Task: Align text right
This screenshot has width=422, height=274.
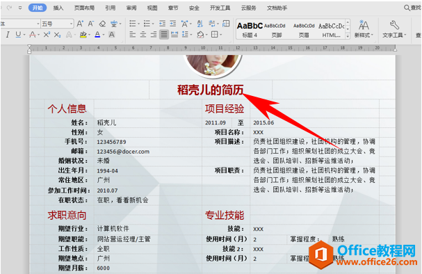Action: click(154, 35)
